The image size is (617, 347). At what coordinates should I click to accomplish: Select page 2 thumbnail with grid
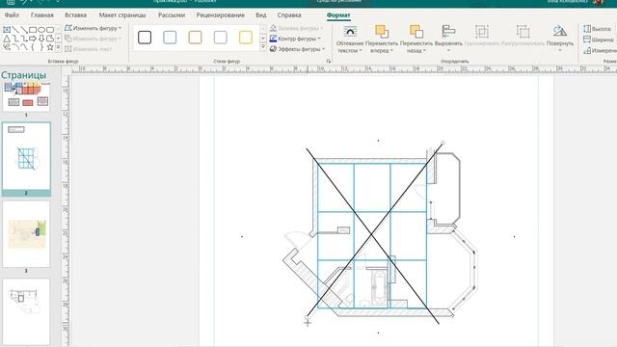(x=26, y=156)
